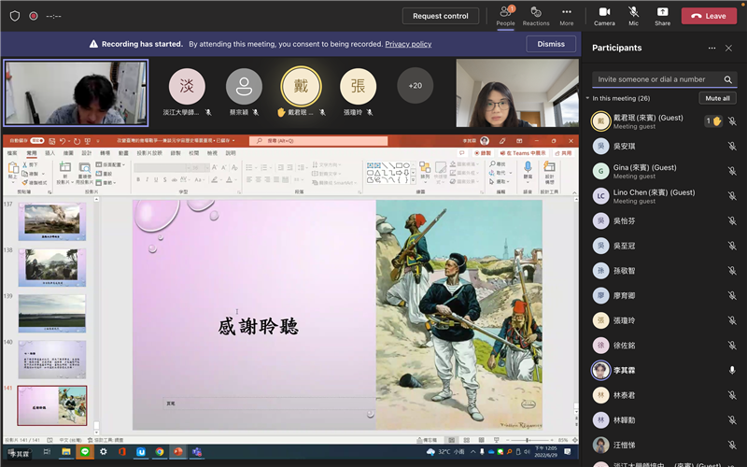747x467 pixels.
Task: Toggle microphone for 吳安琪 in participant list
Action: coord(732,146)
